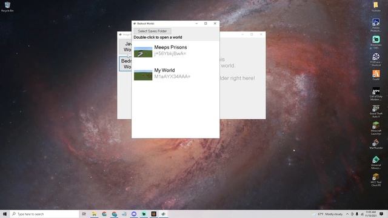Click the Java Worlds button in back window
The image size is (388, 218).
pos(125,47)
